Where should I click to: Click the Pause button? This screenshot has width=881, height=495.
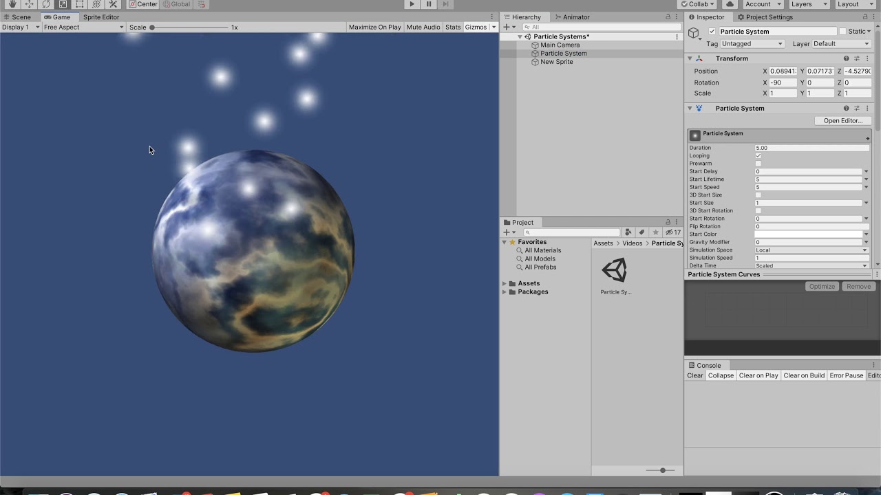[429, 4]
